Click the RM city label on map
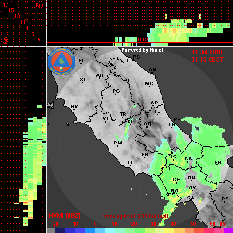 click(118, 143)
